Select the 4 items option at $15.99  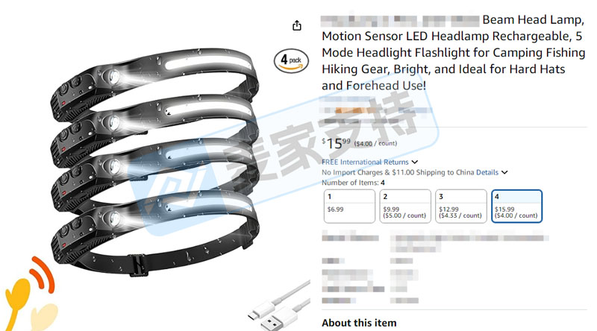point(516,207)
